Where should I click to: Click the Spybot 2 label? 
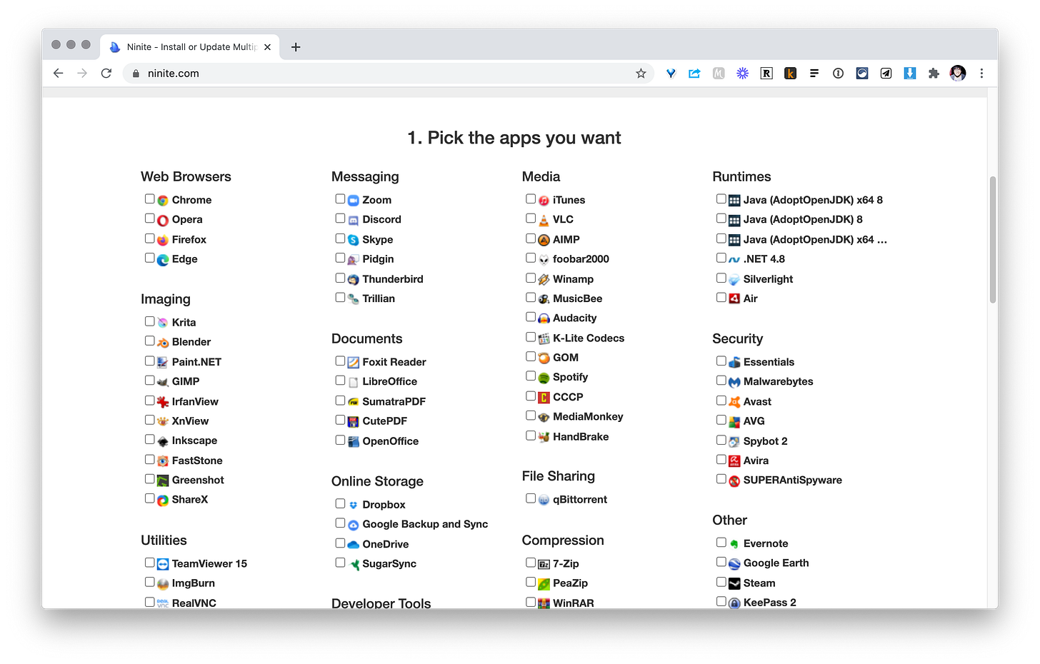point(765,441)
